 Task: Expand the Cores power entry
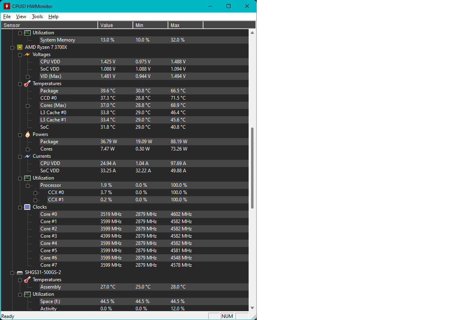[x=27, y=149]
